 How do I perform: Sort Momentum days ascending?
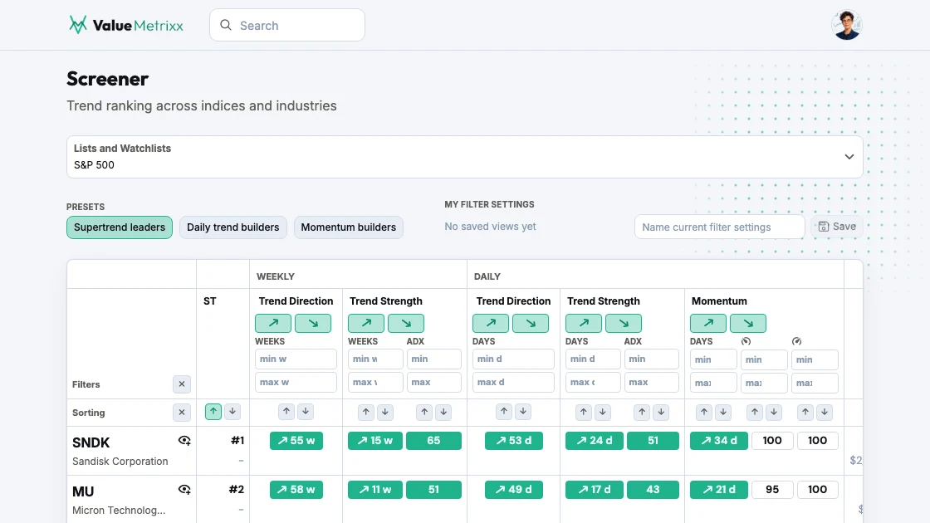704,412
